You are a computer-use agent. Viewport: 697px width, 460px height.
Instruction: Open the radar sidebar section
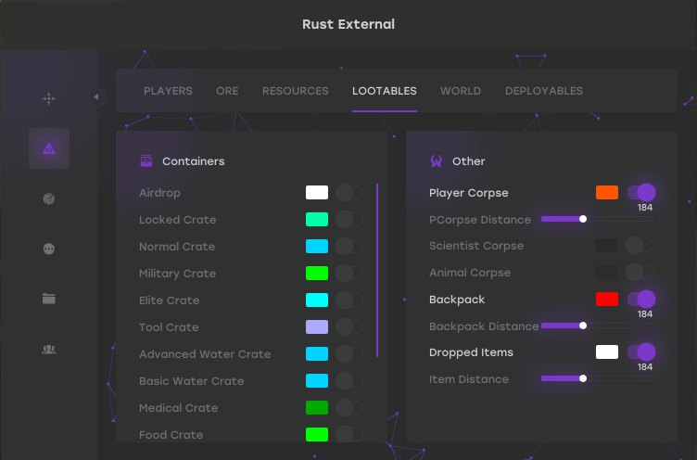pos(49,198)
